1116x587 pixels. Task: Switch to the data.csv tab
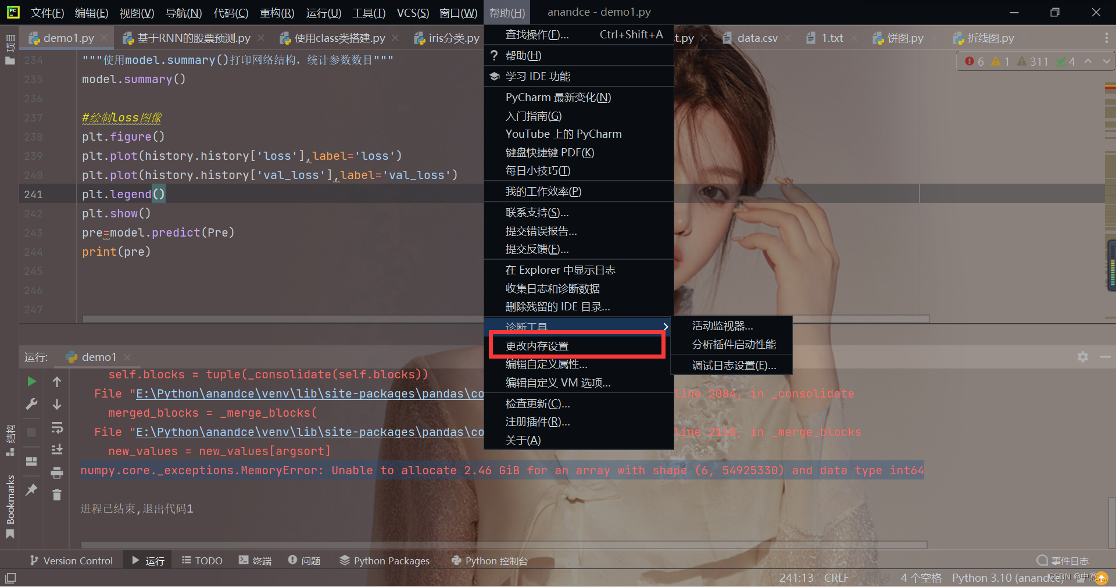tap(756, 38)
